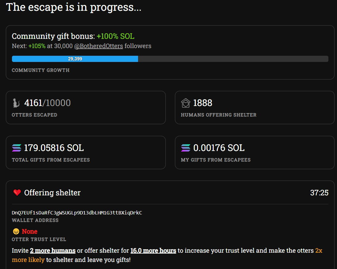Click the red heart Offering shelter icon
The height and width of the screenshot is (269, 337).
17,193
